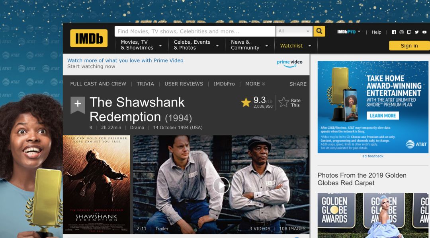Open IMDb's Instagram icon
Image resolution: width=430 pixels, height=238 pixels.
(x=401, y=32)
